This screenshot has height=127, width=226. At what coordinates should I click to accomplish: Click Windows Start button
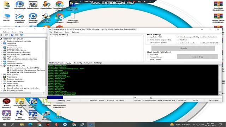(4, 125)
